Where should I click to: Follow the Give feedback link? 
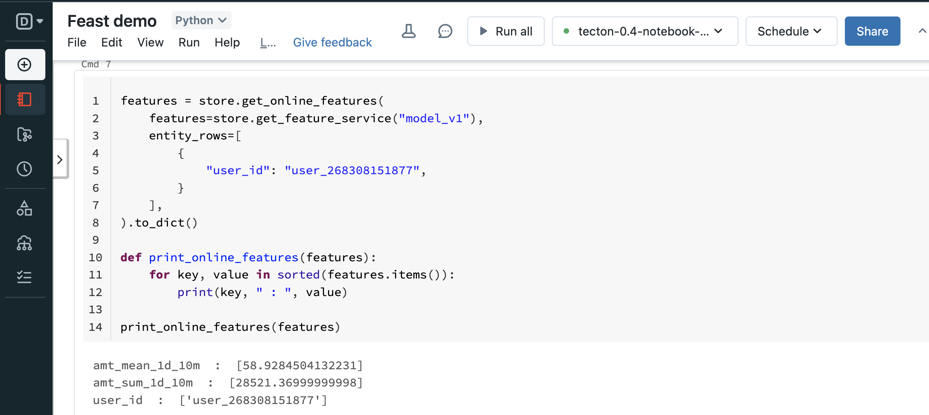pyautogui.click(x=332, y=42)
